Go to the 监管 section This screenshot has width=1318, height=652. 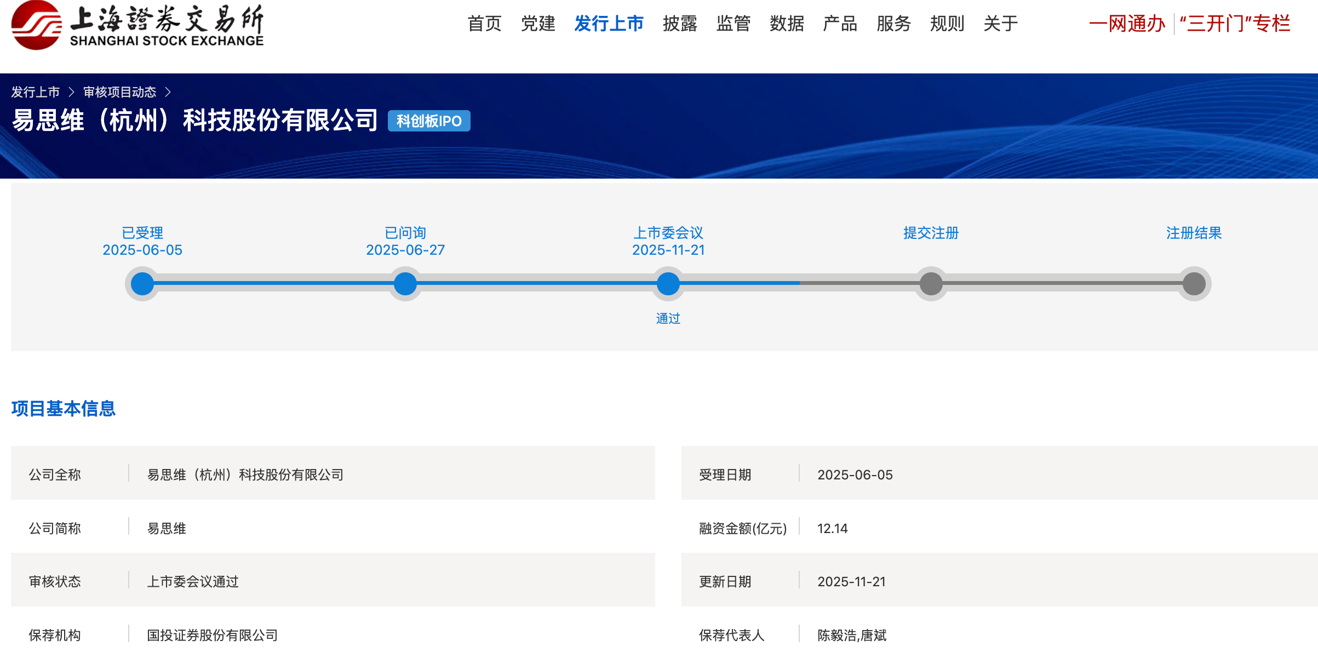click(733, 24)
